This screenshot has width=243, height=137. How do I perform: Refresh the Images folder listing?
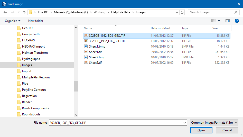click(x=182, y=12)
